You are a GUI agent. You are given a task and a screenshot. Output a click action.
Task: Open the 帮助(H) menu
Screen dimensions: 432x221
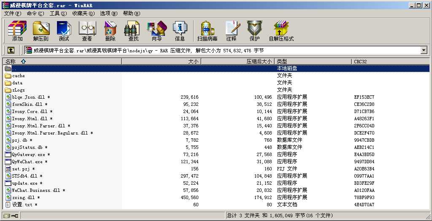pyautogui.click(x=132, y=13)
